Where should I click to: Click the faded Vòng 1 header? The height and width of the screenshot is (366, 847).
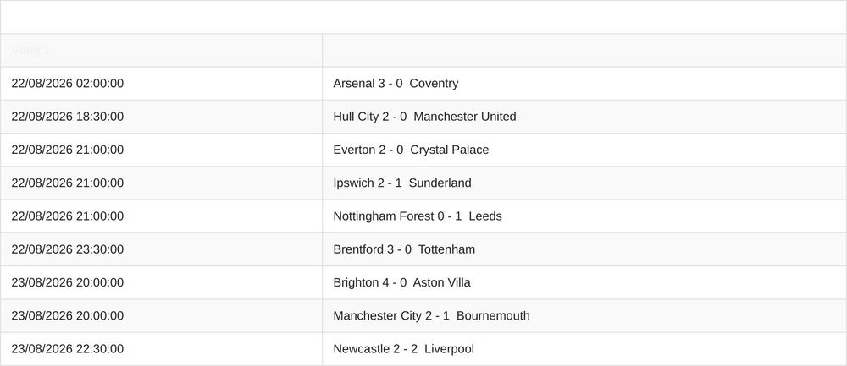[x=30, y=50]
